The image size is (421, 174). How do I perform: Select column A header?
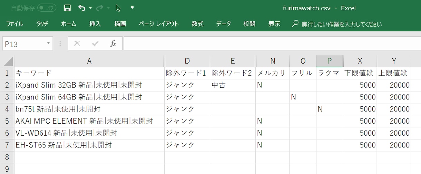89,61
